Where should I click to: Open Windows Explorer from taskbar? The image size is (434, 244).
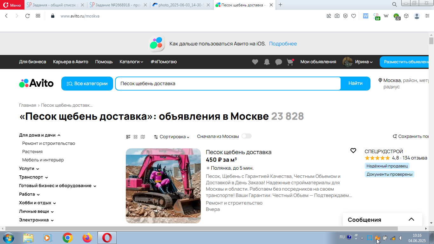[x=28, y=238]
